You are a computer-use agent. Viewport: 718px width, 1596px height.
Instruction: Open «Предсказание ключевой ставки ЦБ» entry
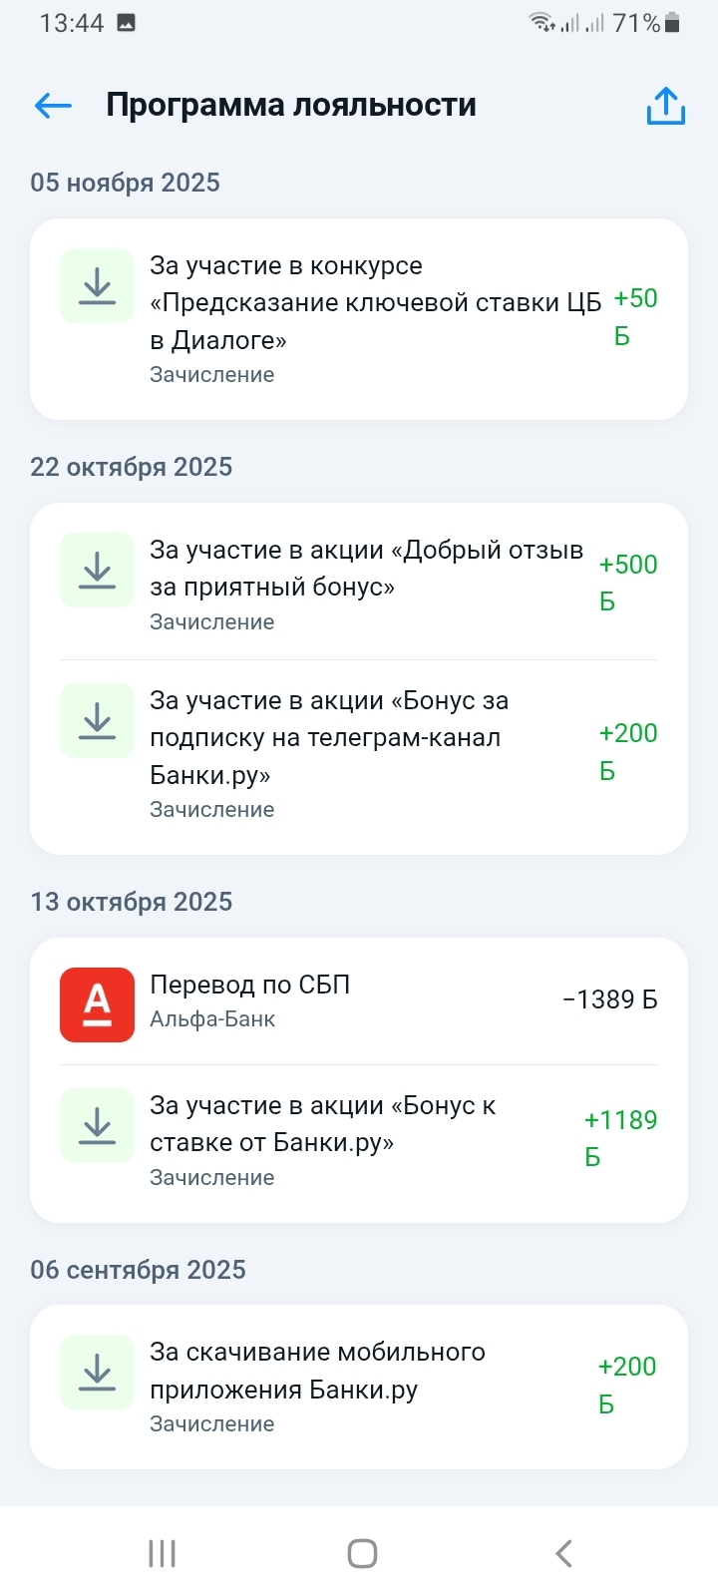coord(375,303)
